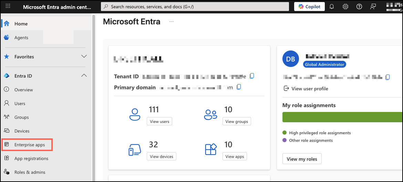Viewport: 403px width, 182px height.
Task: Expand the Favorites section chevron
Action: point(84,56)
